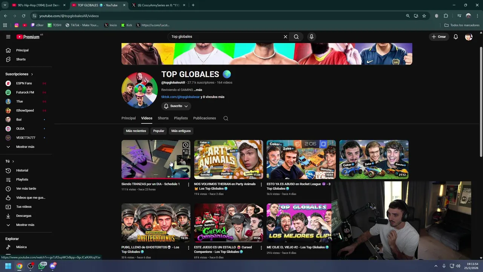Viewport: 483px width, 272px height.
Task: Open OLGA channel in subscriptions
Action: point(26,128)
